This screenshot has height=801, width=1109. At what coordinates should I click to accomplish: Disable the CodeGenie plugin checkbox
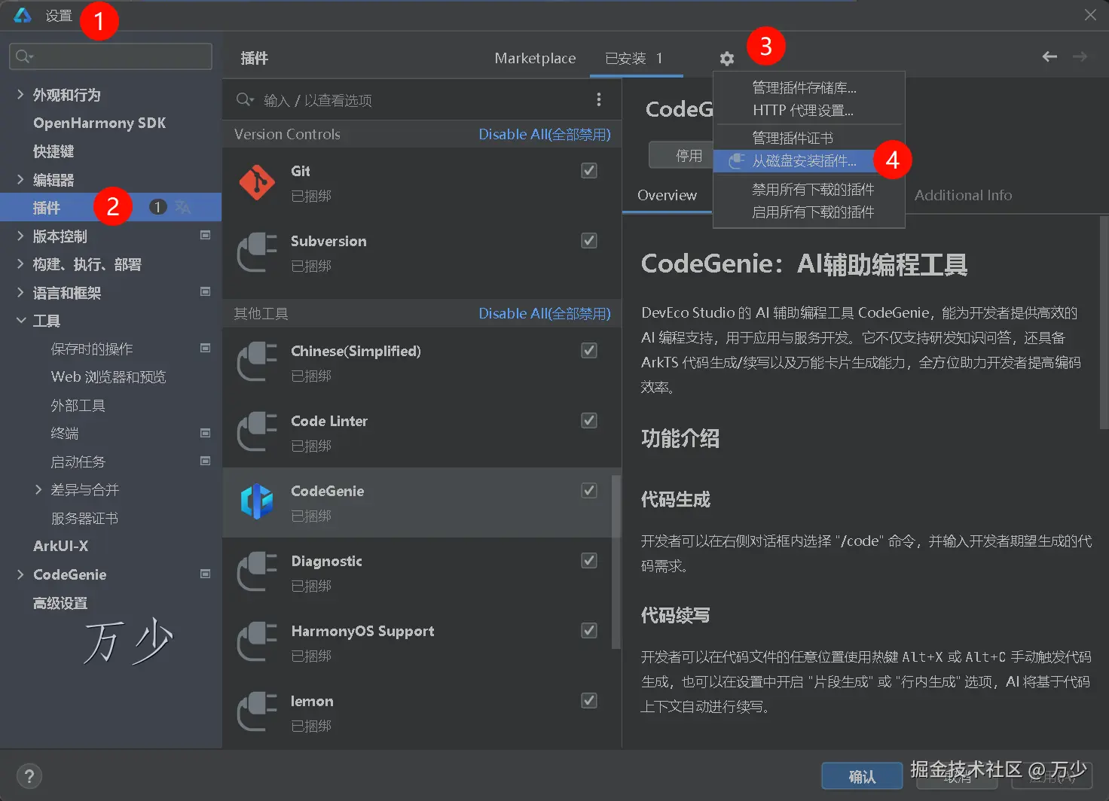(589, 491)
